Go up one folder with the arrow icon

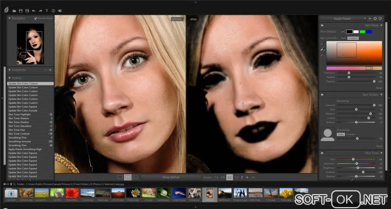(x=11, y=184)
